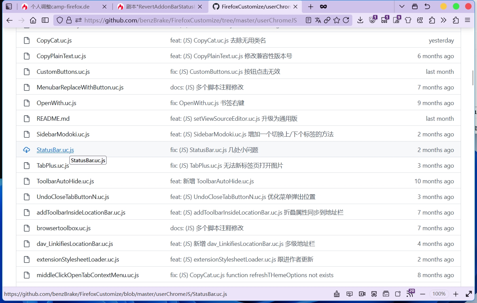Open the OpenWith.uc.js file
This screenshot has width=477, height=303.
(x=56, y=103)
